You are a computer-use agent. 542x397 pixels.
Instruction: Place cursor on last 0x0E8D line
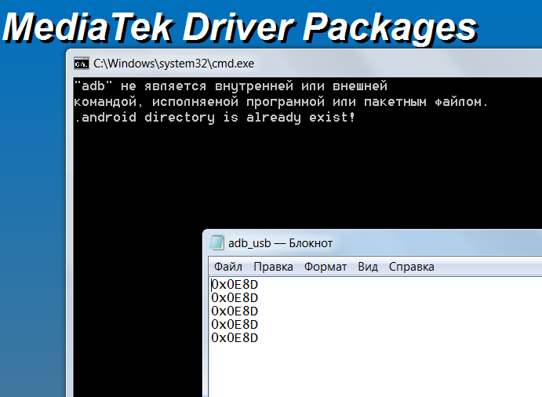tap(235, 338)
